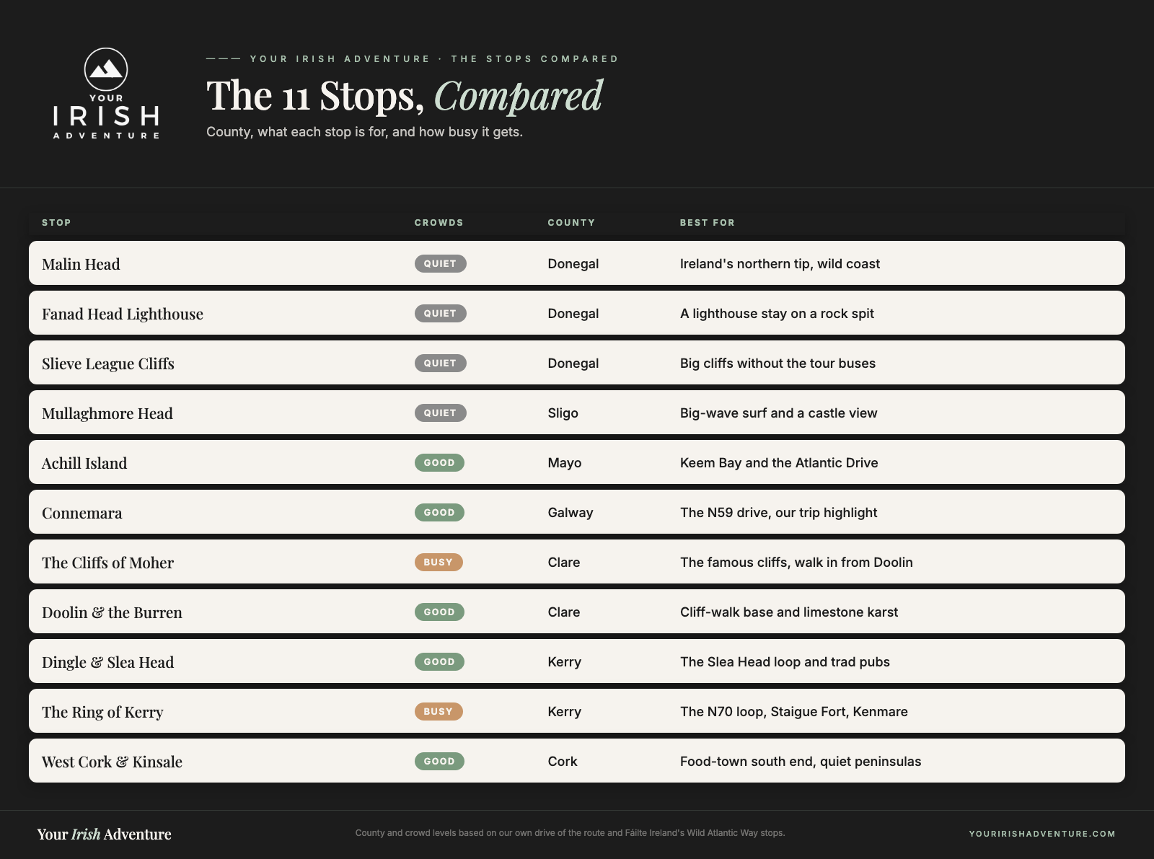Image resolution: width=1154 pixels, height=859 pixels.
Task: Click the QUIET badge for Mullaghmore Head
Action: 440,413
